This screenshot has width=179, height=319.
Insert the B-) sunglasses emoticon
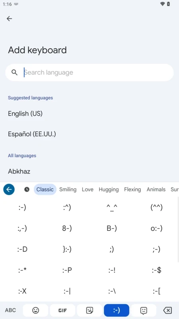click(x=112, y=228)
